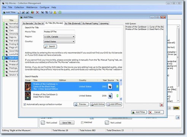Open the Region dropdown

(59, 37)
